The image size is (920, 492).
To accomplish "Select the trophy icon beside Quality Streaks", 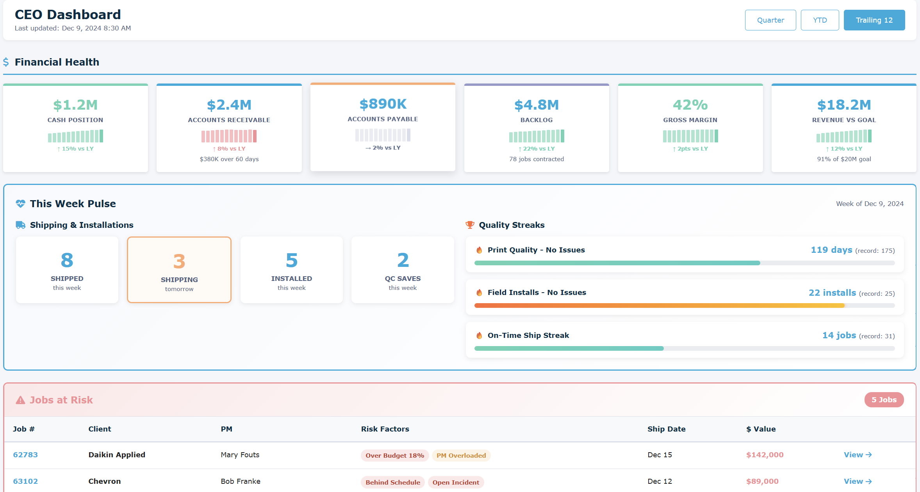I will tap(469, 225).
